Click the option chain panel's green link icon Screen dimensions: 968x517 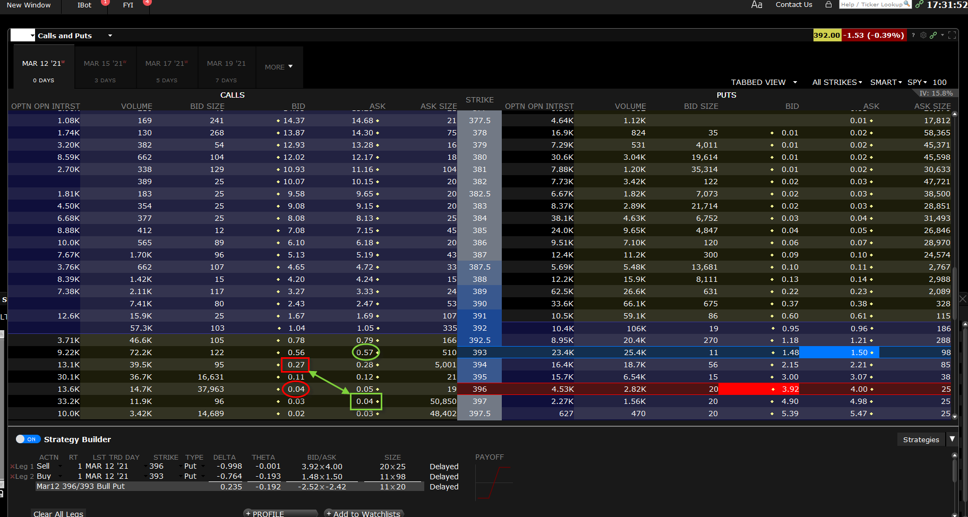(933, 35)
